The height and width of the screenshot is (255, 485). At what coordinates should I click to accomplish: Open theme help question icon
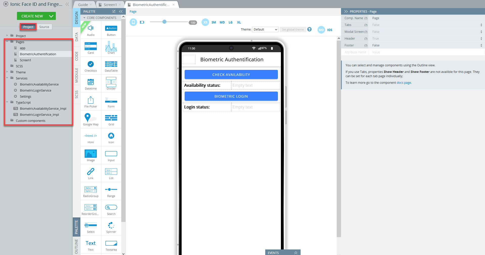coord(309,30)
